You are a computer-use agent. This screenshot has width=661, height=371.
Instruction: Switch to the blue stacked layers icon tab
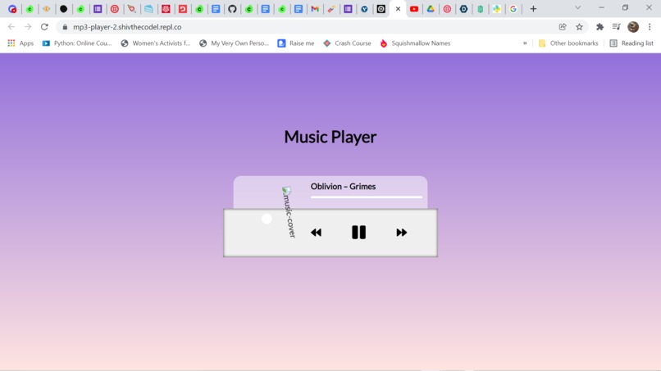tap(148, 9)
